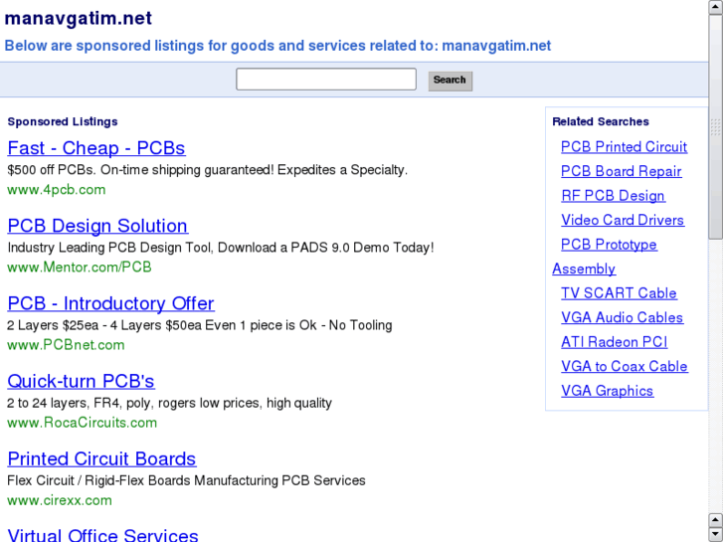Click the Below are sponsored listings subtitle
Viewport: 723px width, 542px height.
(x=277, y=46)
